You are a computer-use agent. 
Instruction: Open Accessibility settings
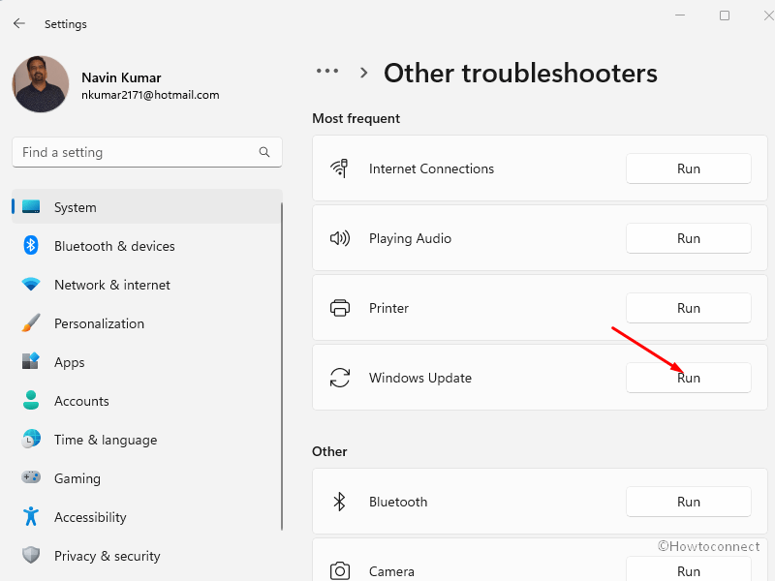(x=147, y=517)
